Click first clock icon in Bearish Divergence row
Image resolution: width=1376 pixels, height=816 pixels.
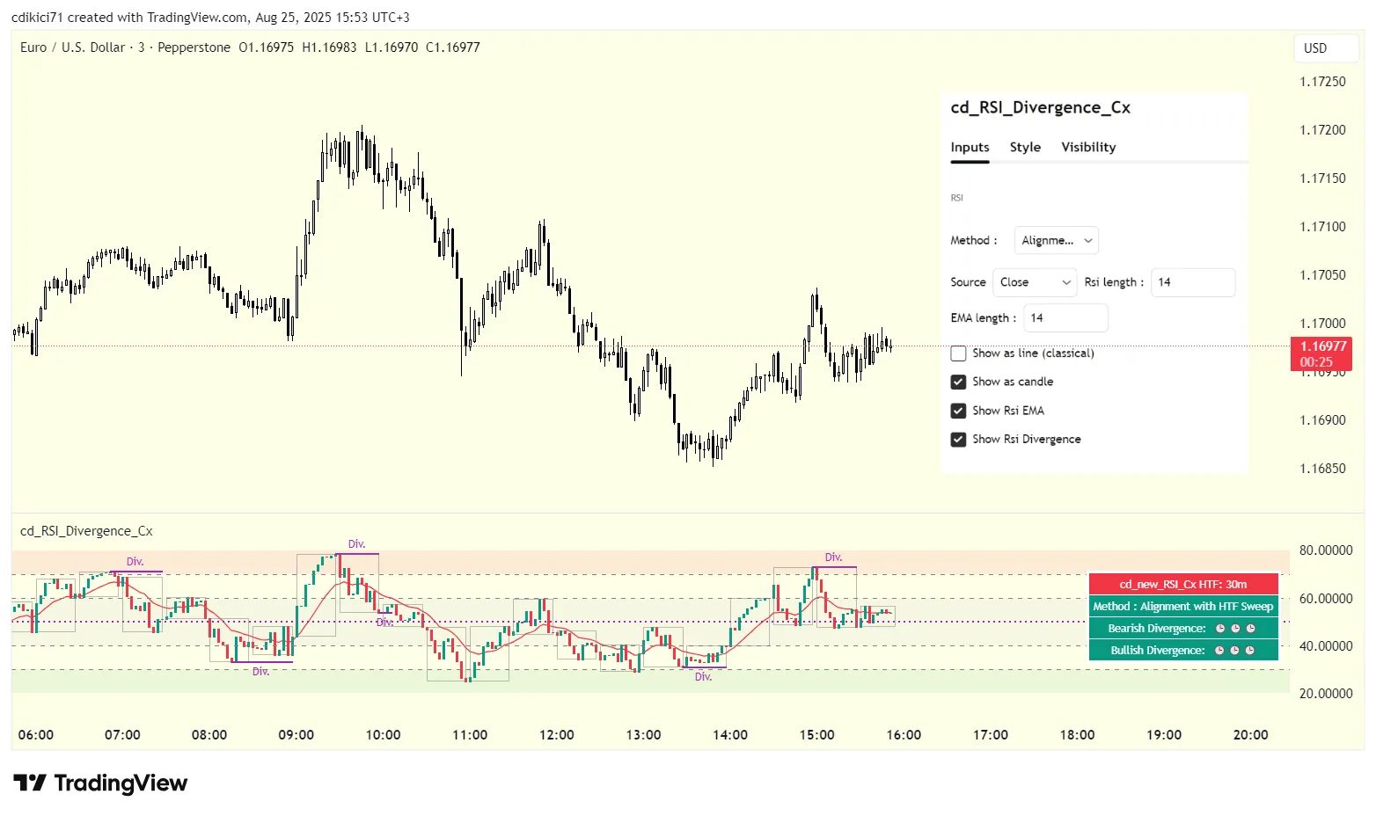click(1220, 629)
